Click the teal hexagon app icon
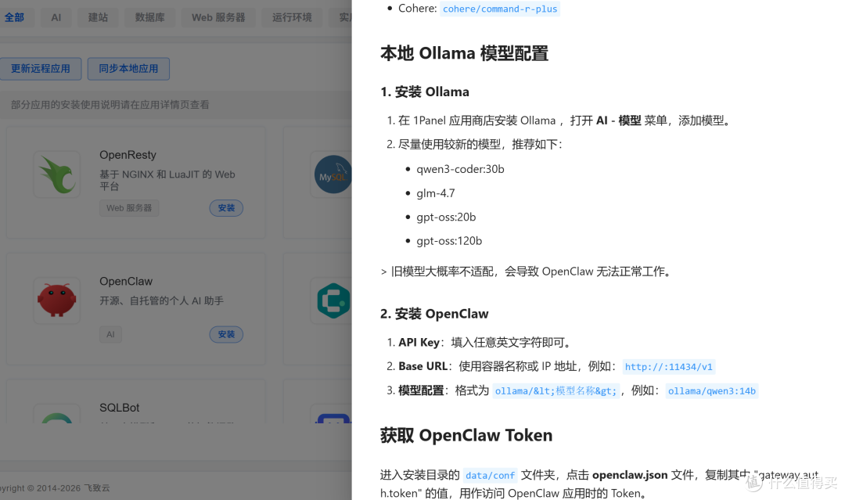The width and height of the screenshot is (845, 500). tap(333, 300)
